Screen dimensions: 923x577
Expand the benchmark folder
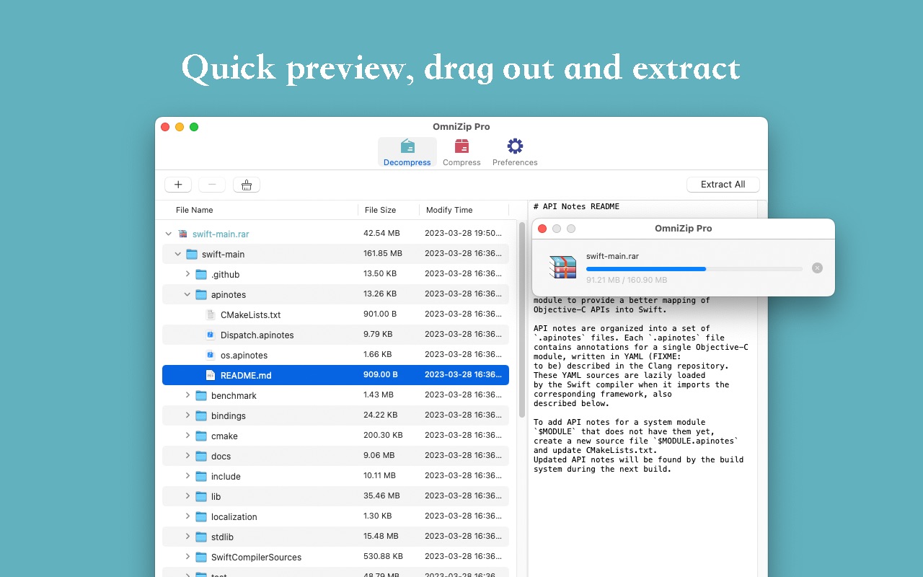point(189,395)
